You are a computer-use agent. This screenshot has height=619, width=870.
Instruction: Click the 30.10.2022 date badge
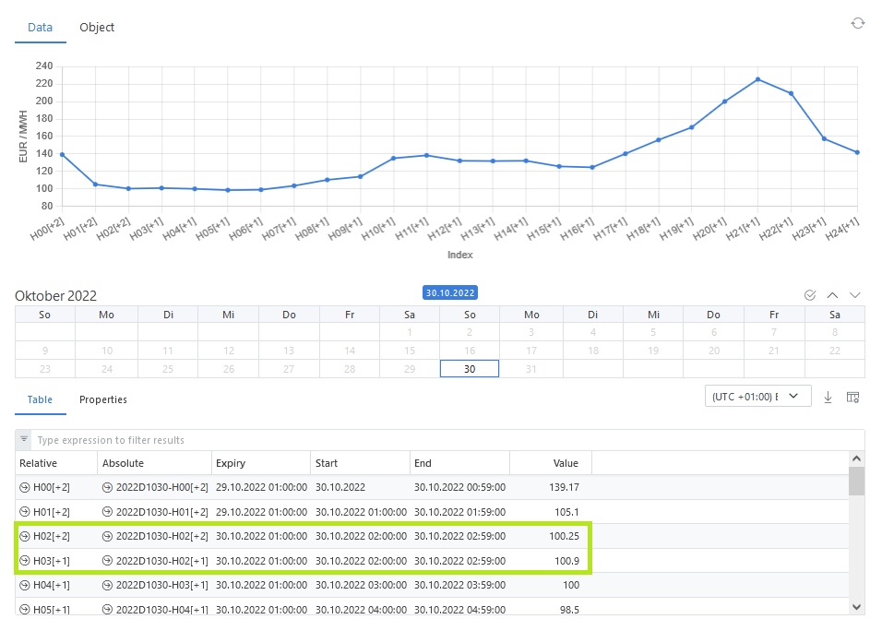coord(450,292)
